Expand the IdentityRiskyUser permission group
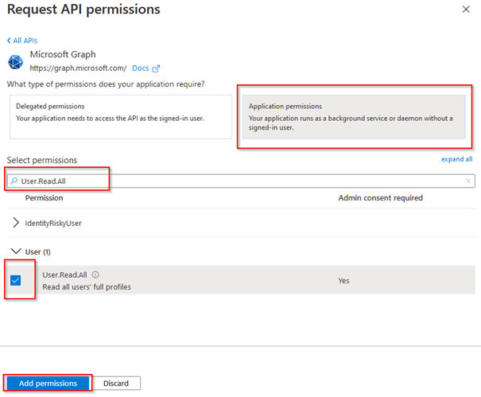 17,223
